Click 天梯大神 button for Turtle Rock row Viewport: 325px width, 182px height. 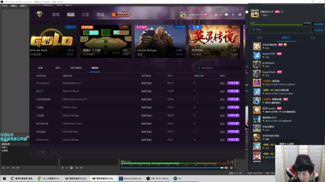[x=233, y=132]
